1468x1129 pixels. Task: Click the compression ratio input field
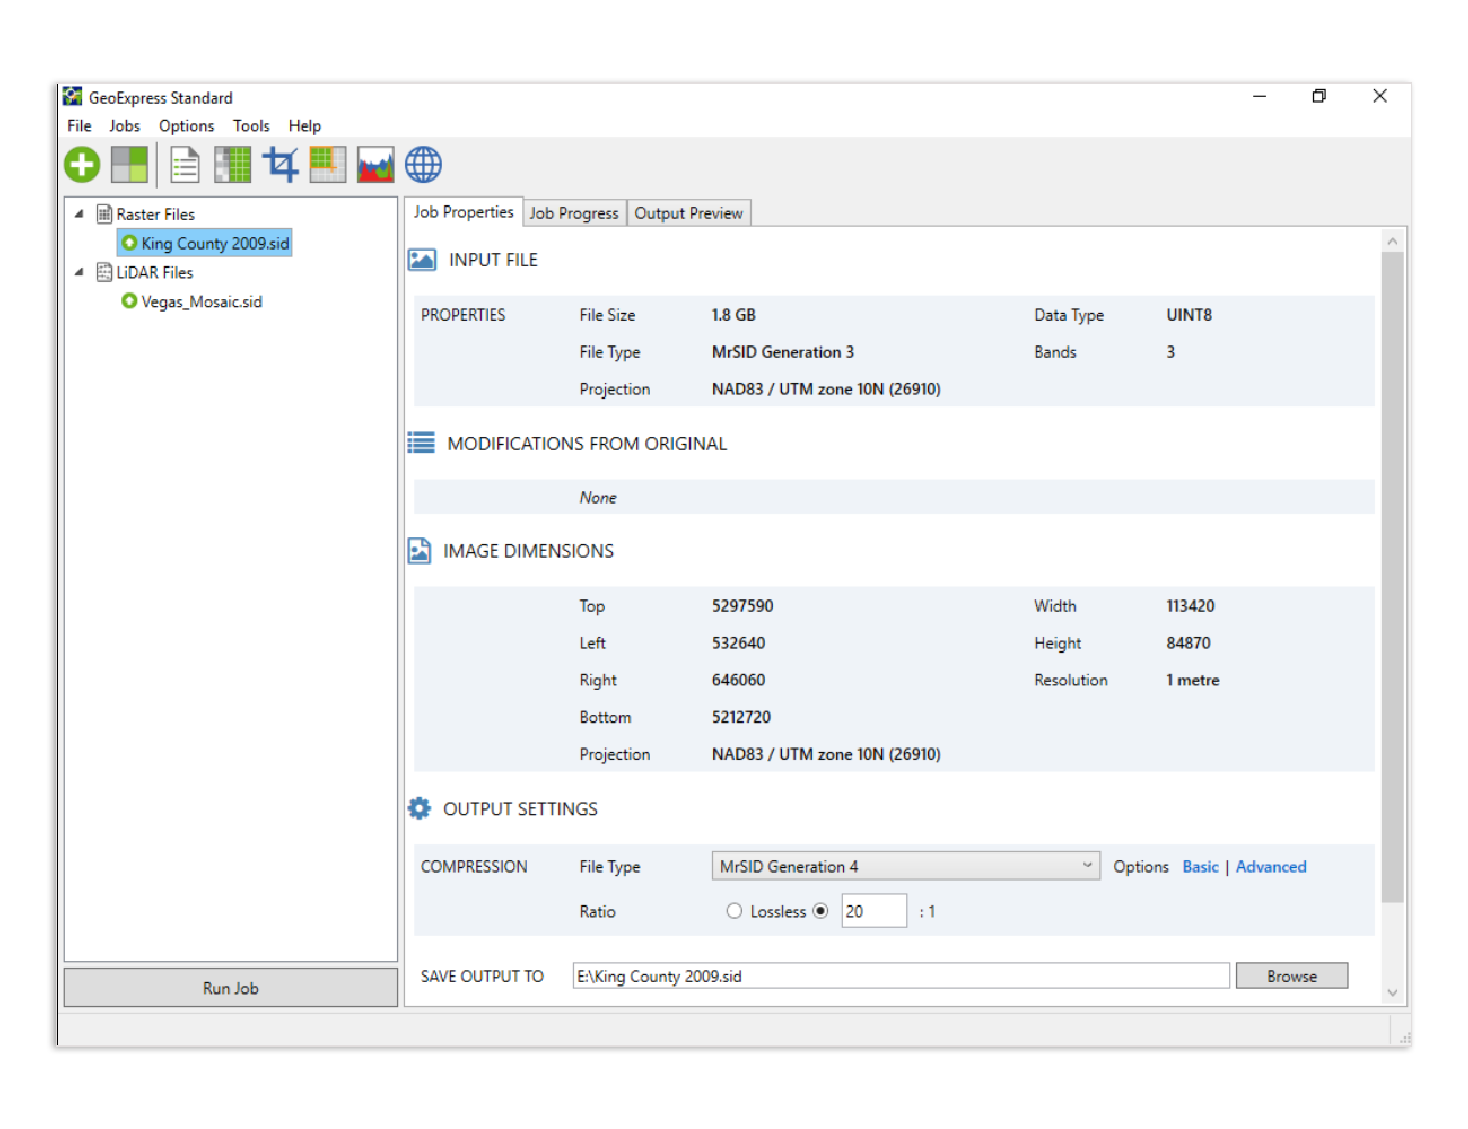(873, 911)
